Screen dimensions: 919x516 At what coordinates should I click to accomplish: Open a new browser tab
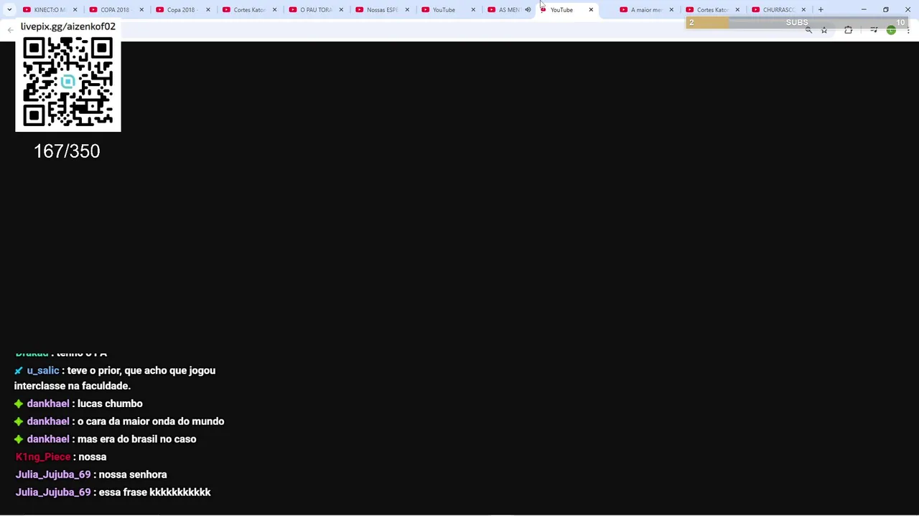coord(821,10)
